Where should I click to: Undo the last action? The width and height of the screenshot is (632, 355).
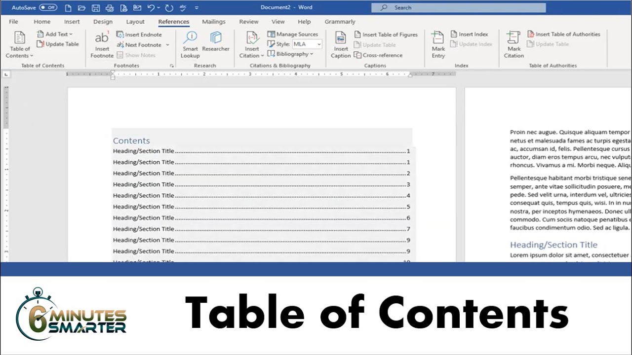coord(151,8)
